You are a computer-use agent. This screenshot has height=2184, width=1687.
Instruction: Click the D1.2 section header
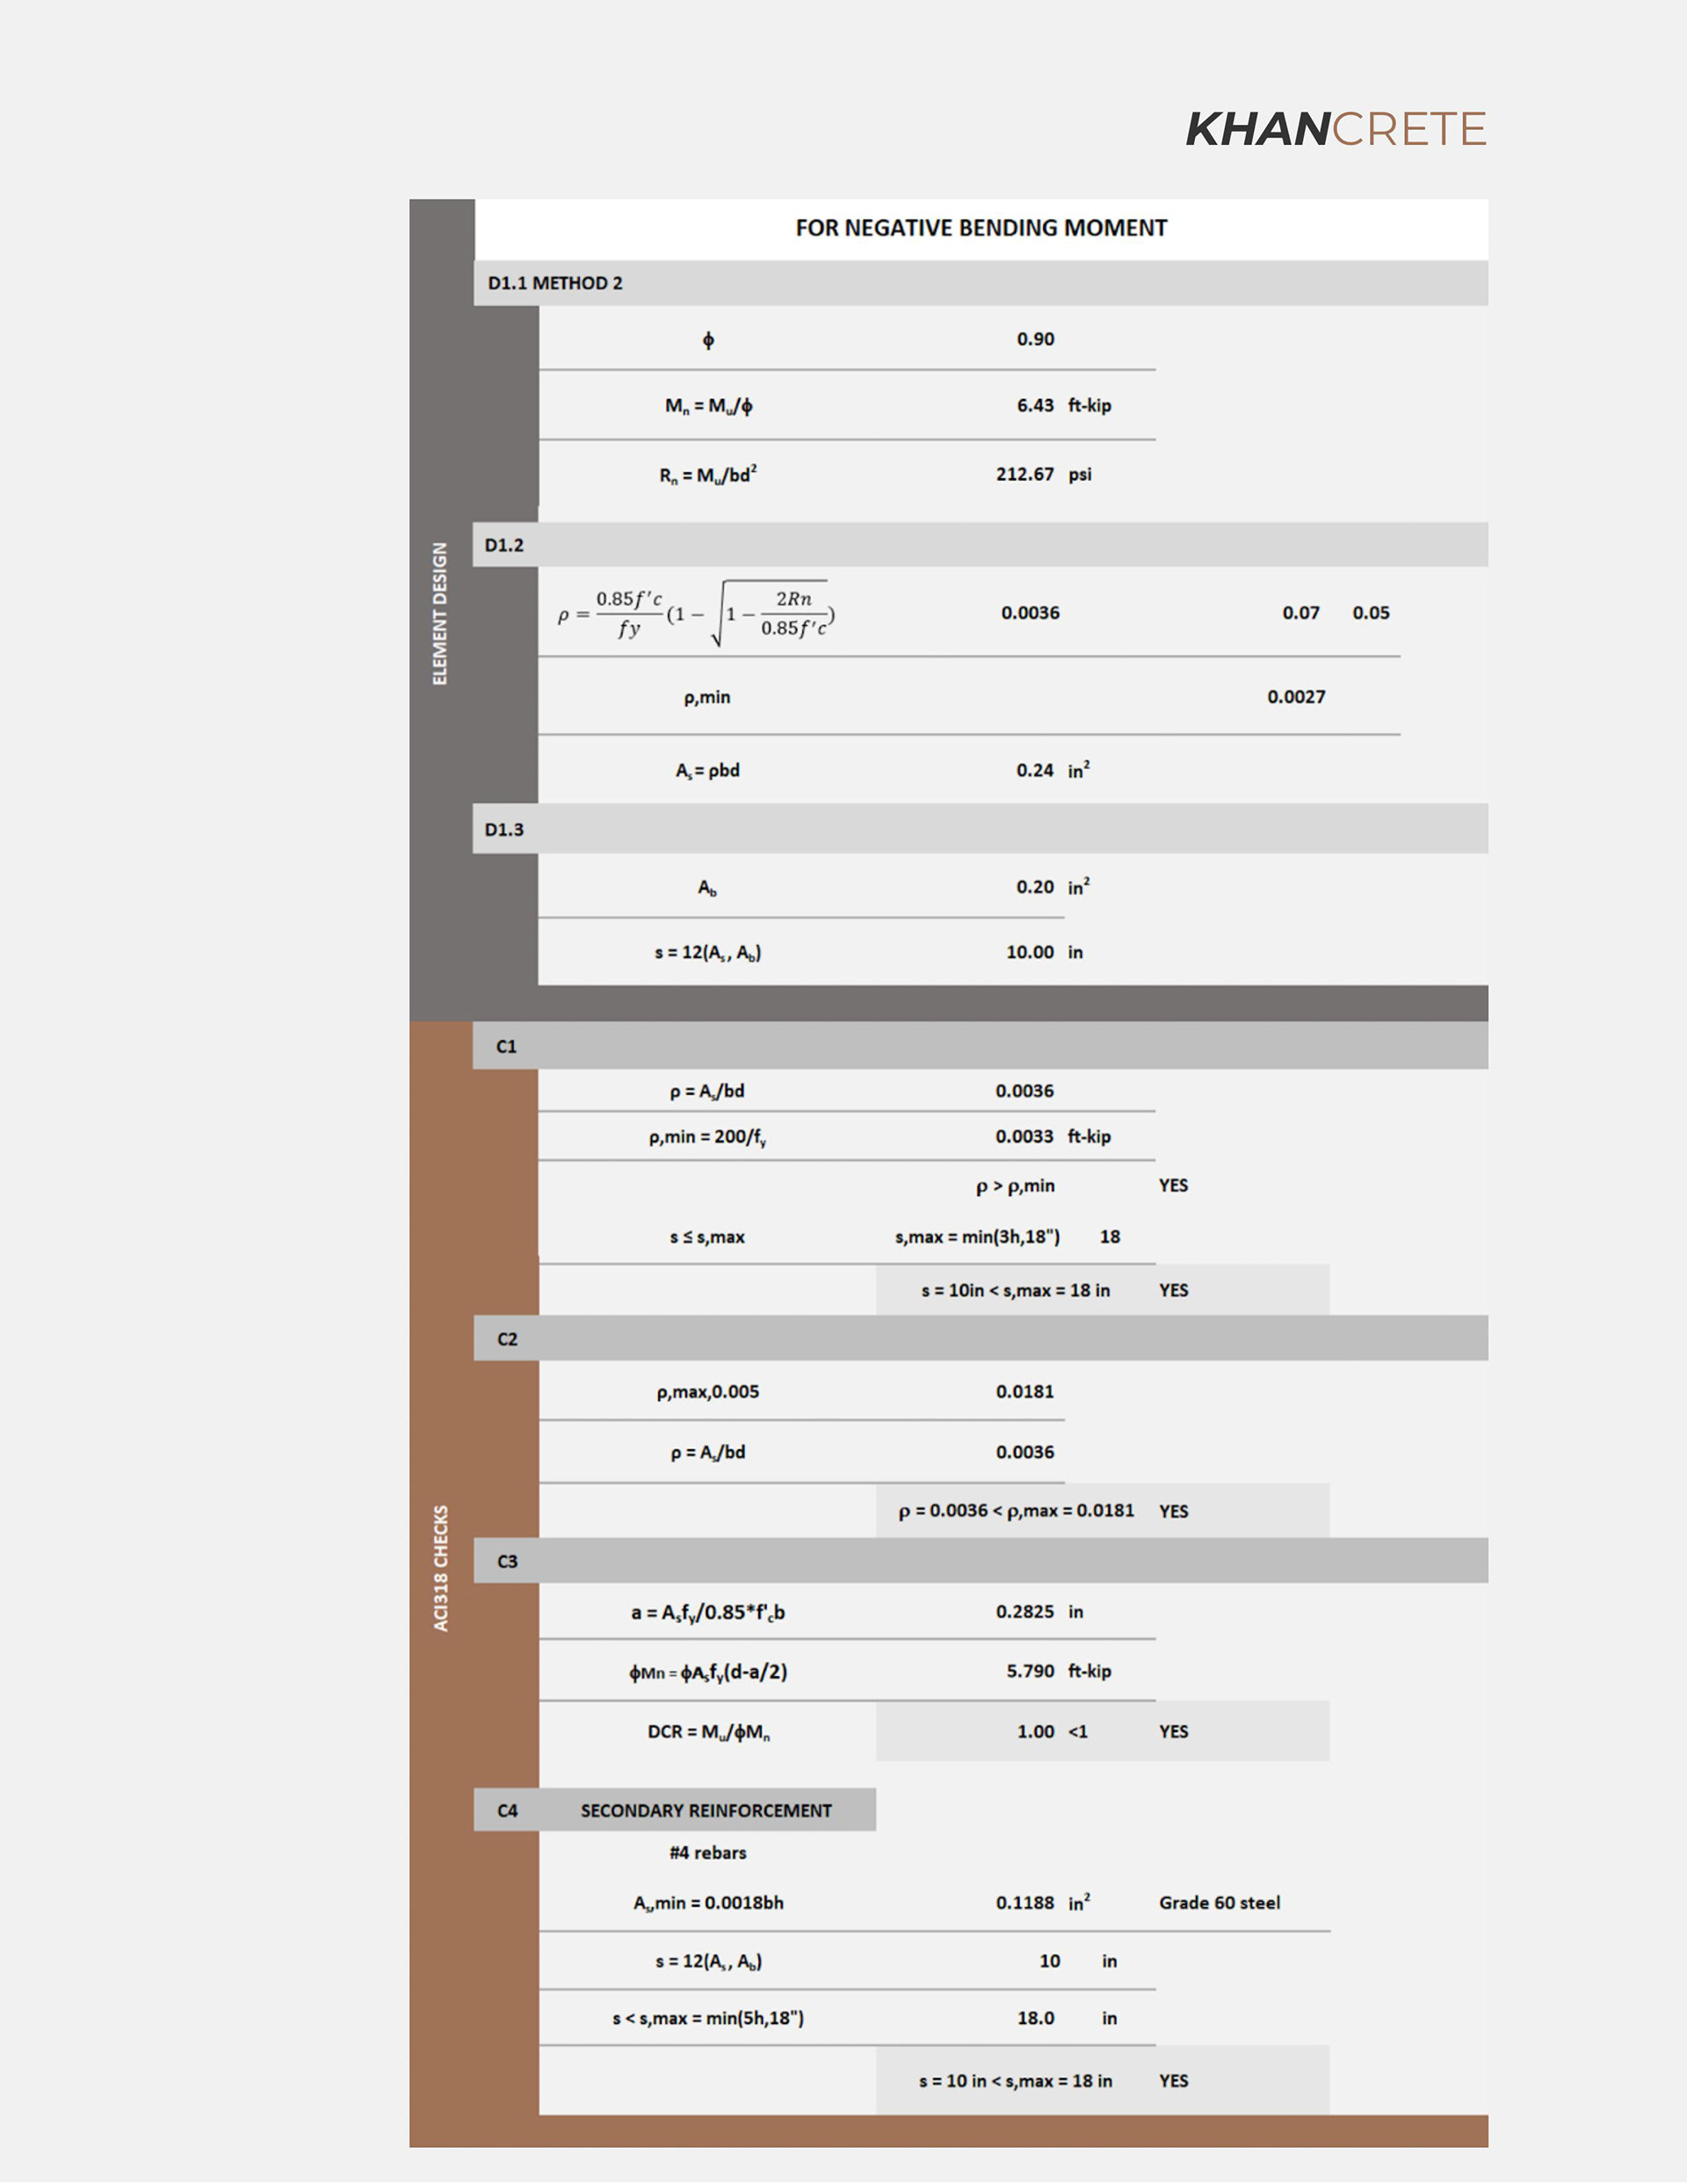(x=504, y=545)
